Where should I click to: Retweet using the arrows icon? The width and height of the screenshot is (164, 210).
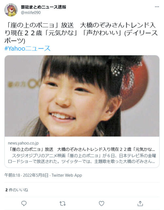pos(63,203)
